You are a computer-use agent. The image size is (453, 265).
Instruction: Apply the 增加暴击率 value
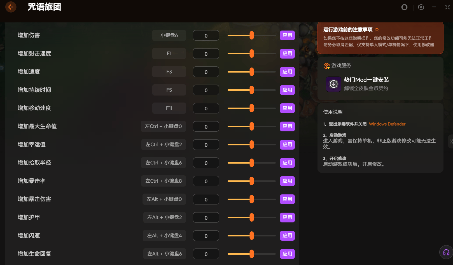tap(287, 181)
